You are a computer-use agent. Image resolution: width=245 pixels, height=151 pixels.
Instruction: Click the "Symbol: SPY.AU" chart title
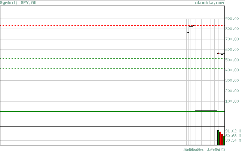(x=18, y=3)
